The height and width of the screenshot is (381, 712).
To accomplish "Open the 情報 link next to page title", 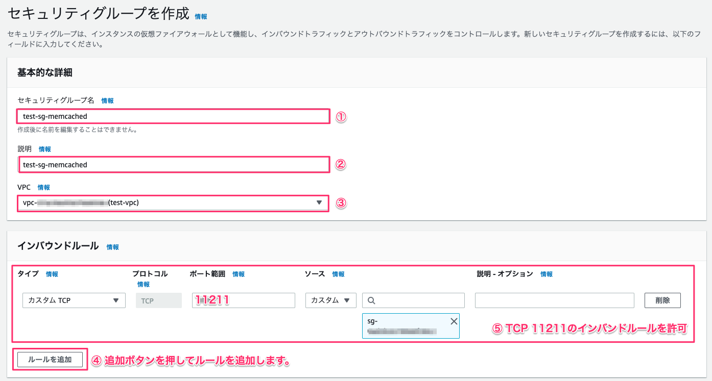I will pyautogui.click(x=200, y=16).
